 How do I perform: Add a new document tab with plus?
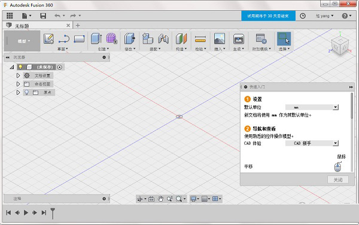78,25
